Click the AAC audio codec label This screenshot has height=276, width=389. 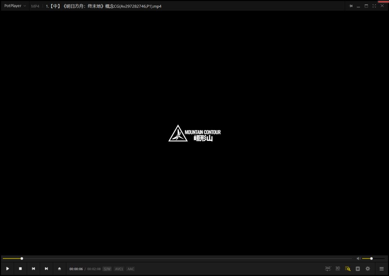(131, 269)
